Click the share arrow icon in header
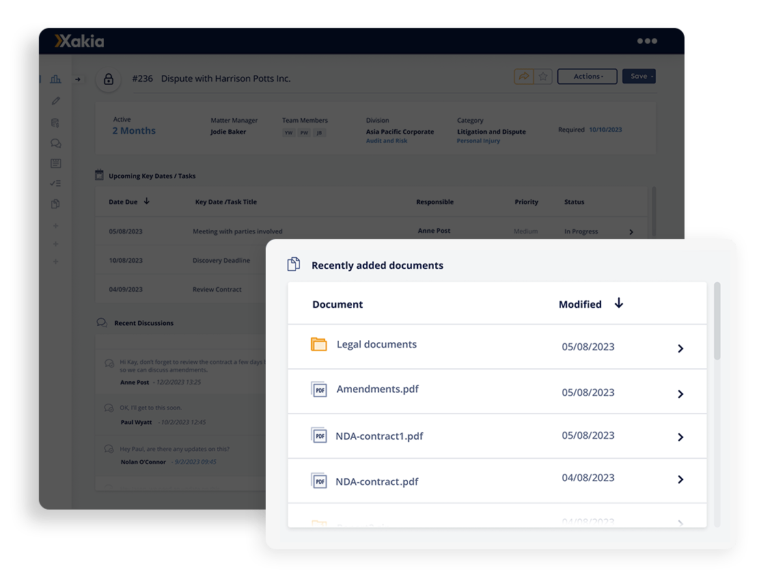 [x=524, y=77]
